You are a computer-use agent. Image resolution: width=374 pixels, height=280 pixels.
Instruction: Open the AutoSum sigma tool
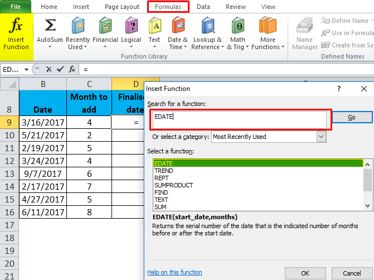point(50,33)
